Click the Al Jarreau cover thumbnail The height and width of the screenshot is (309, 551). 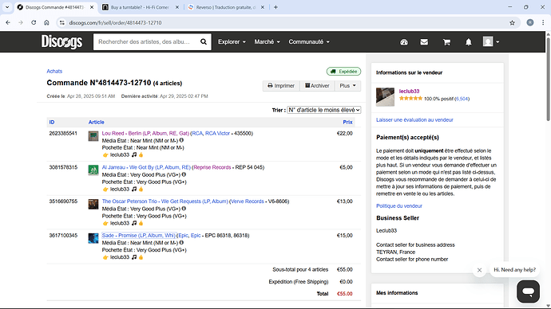click(x=93, y=170)
